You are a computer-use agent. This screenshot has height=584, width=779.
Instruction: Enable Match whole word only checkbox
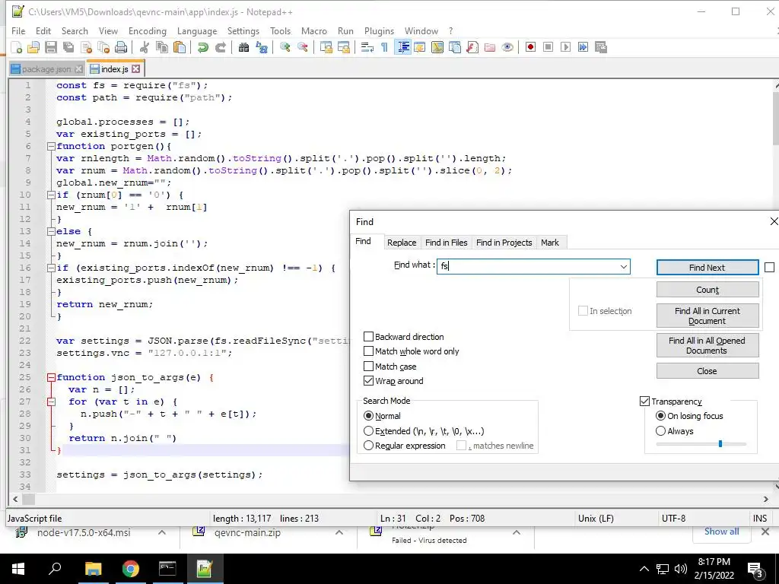pos(368,351)
